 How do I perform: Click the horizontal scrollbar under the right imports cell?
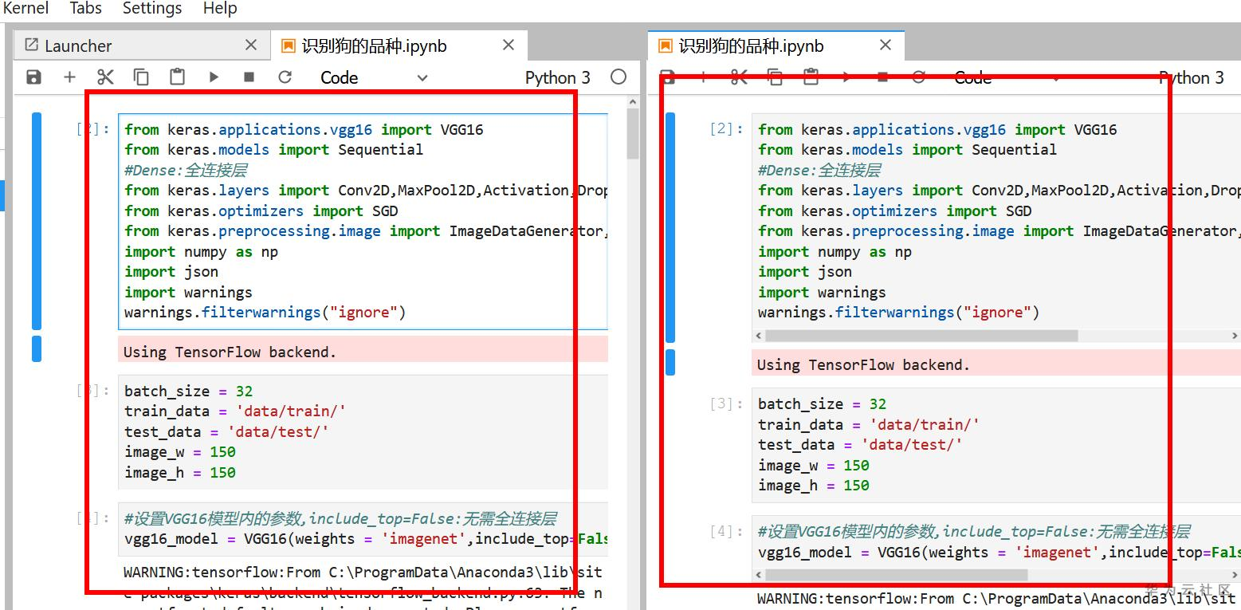tap(921, 336)
